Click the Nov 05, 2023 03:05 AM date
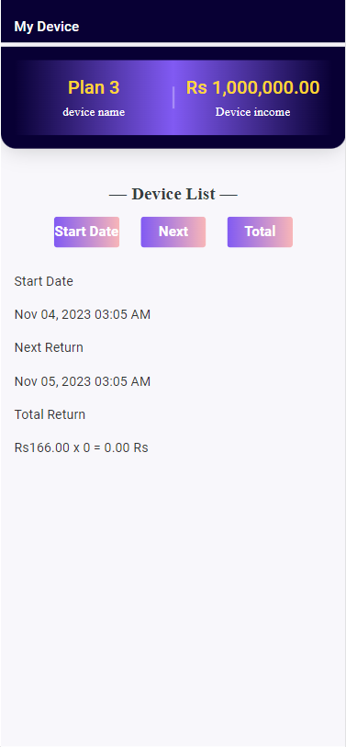 [x=83, y=381]
